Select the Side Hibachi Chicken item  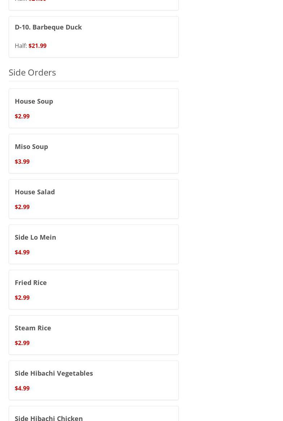49,417
